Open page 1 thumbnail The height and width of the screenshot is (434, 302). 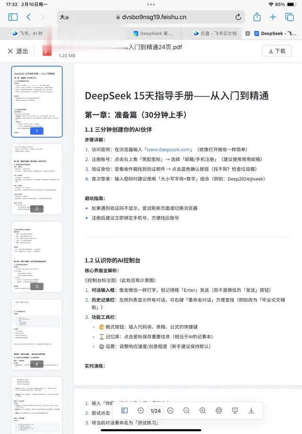coord(37,101)
